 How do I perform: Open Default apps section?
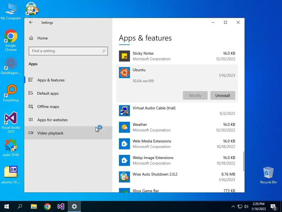pyautogui.click(x=68, y=93)
